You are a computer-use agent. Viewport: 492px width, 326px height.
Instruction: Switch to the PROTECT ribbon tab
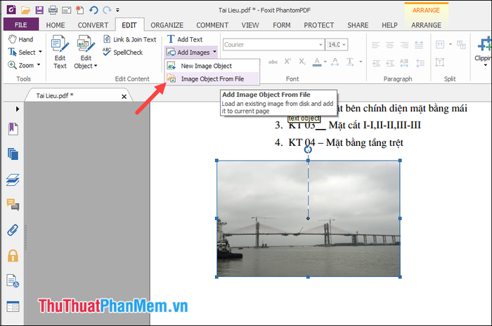click(x=319, y=25)
